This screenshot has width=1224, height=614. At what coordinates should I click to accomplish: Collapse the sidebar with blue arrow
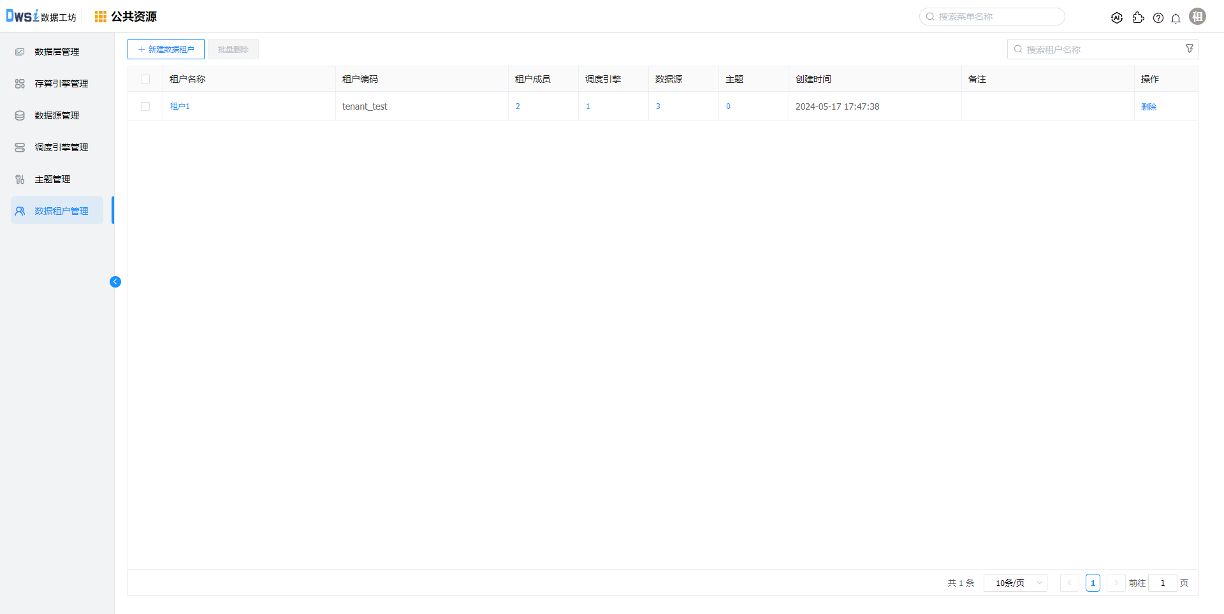[x=115, y=282]
